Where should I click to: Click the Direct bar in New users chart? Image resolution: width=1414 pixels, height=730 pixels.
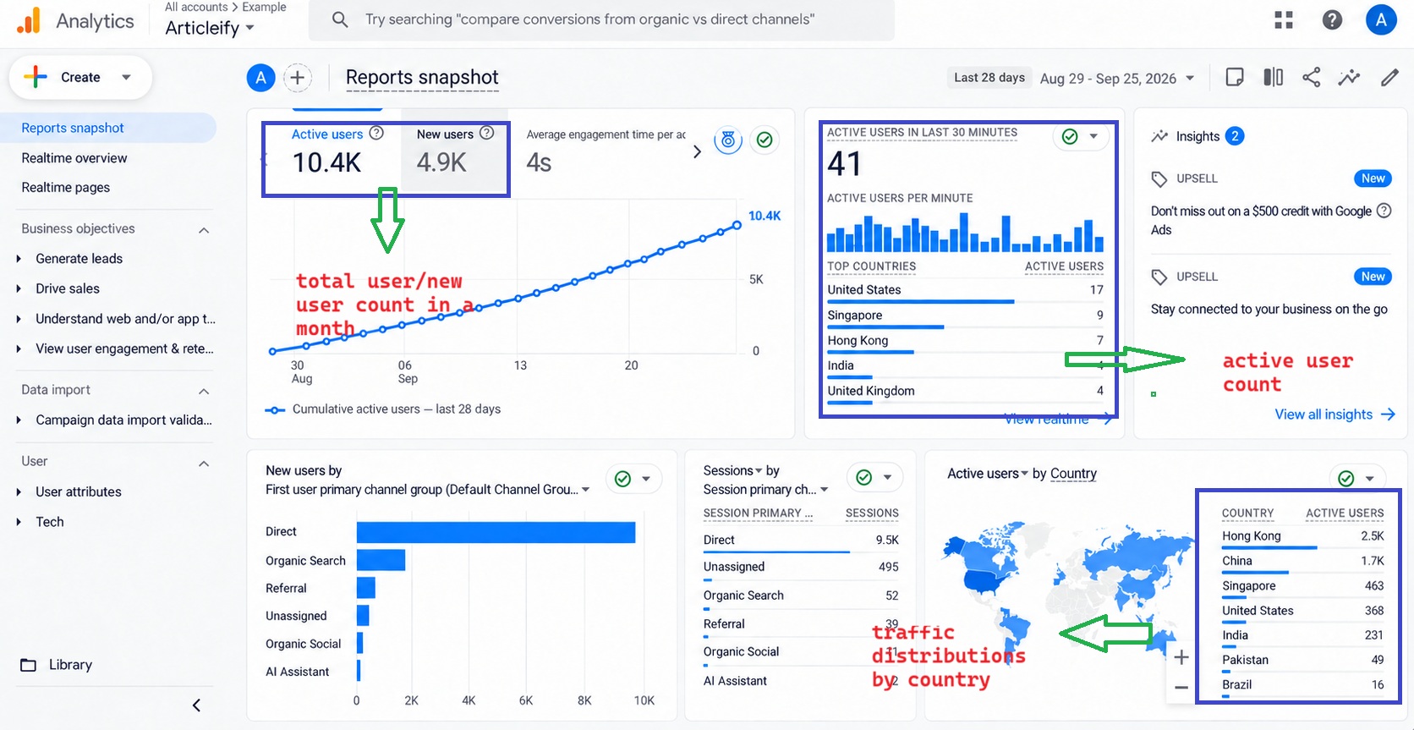[x=496, y=532]
